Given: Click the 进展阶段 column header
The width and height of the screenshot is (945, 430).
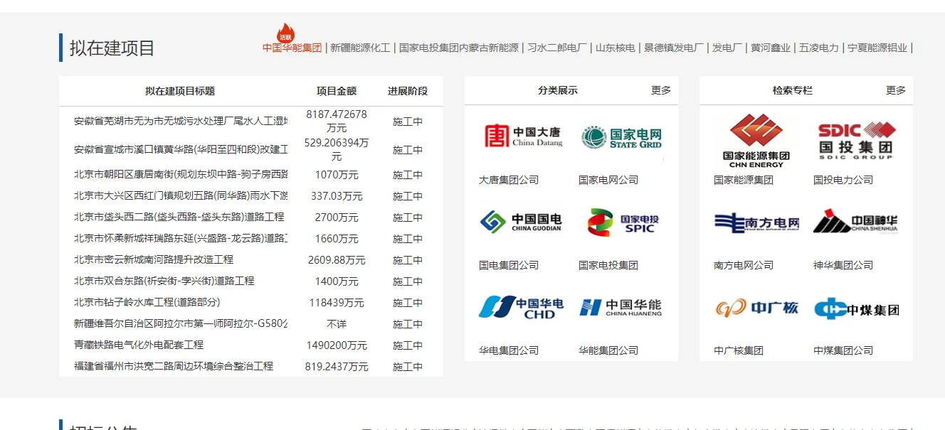Looking at the screenshot, I should coord(408,91).
